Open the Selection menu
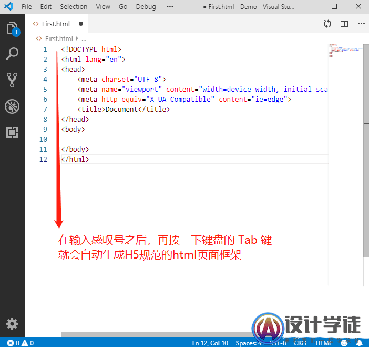Screen dimensions: 369x347 tap(74, 7)
